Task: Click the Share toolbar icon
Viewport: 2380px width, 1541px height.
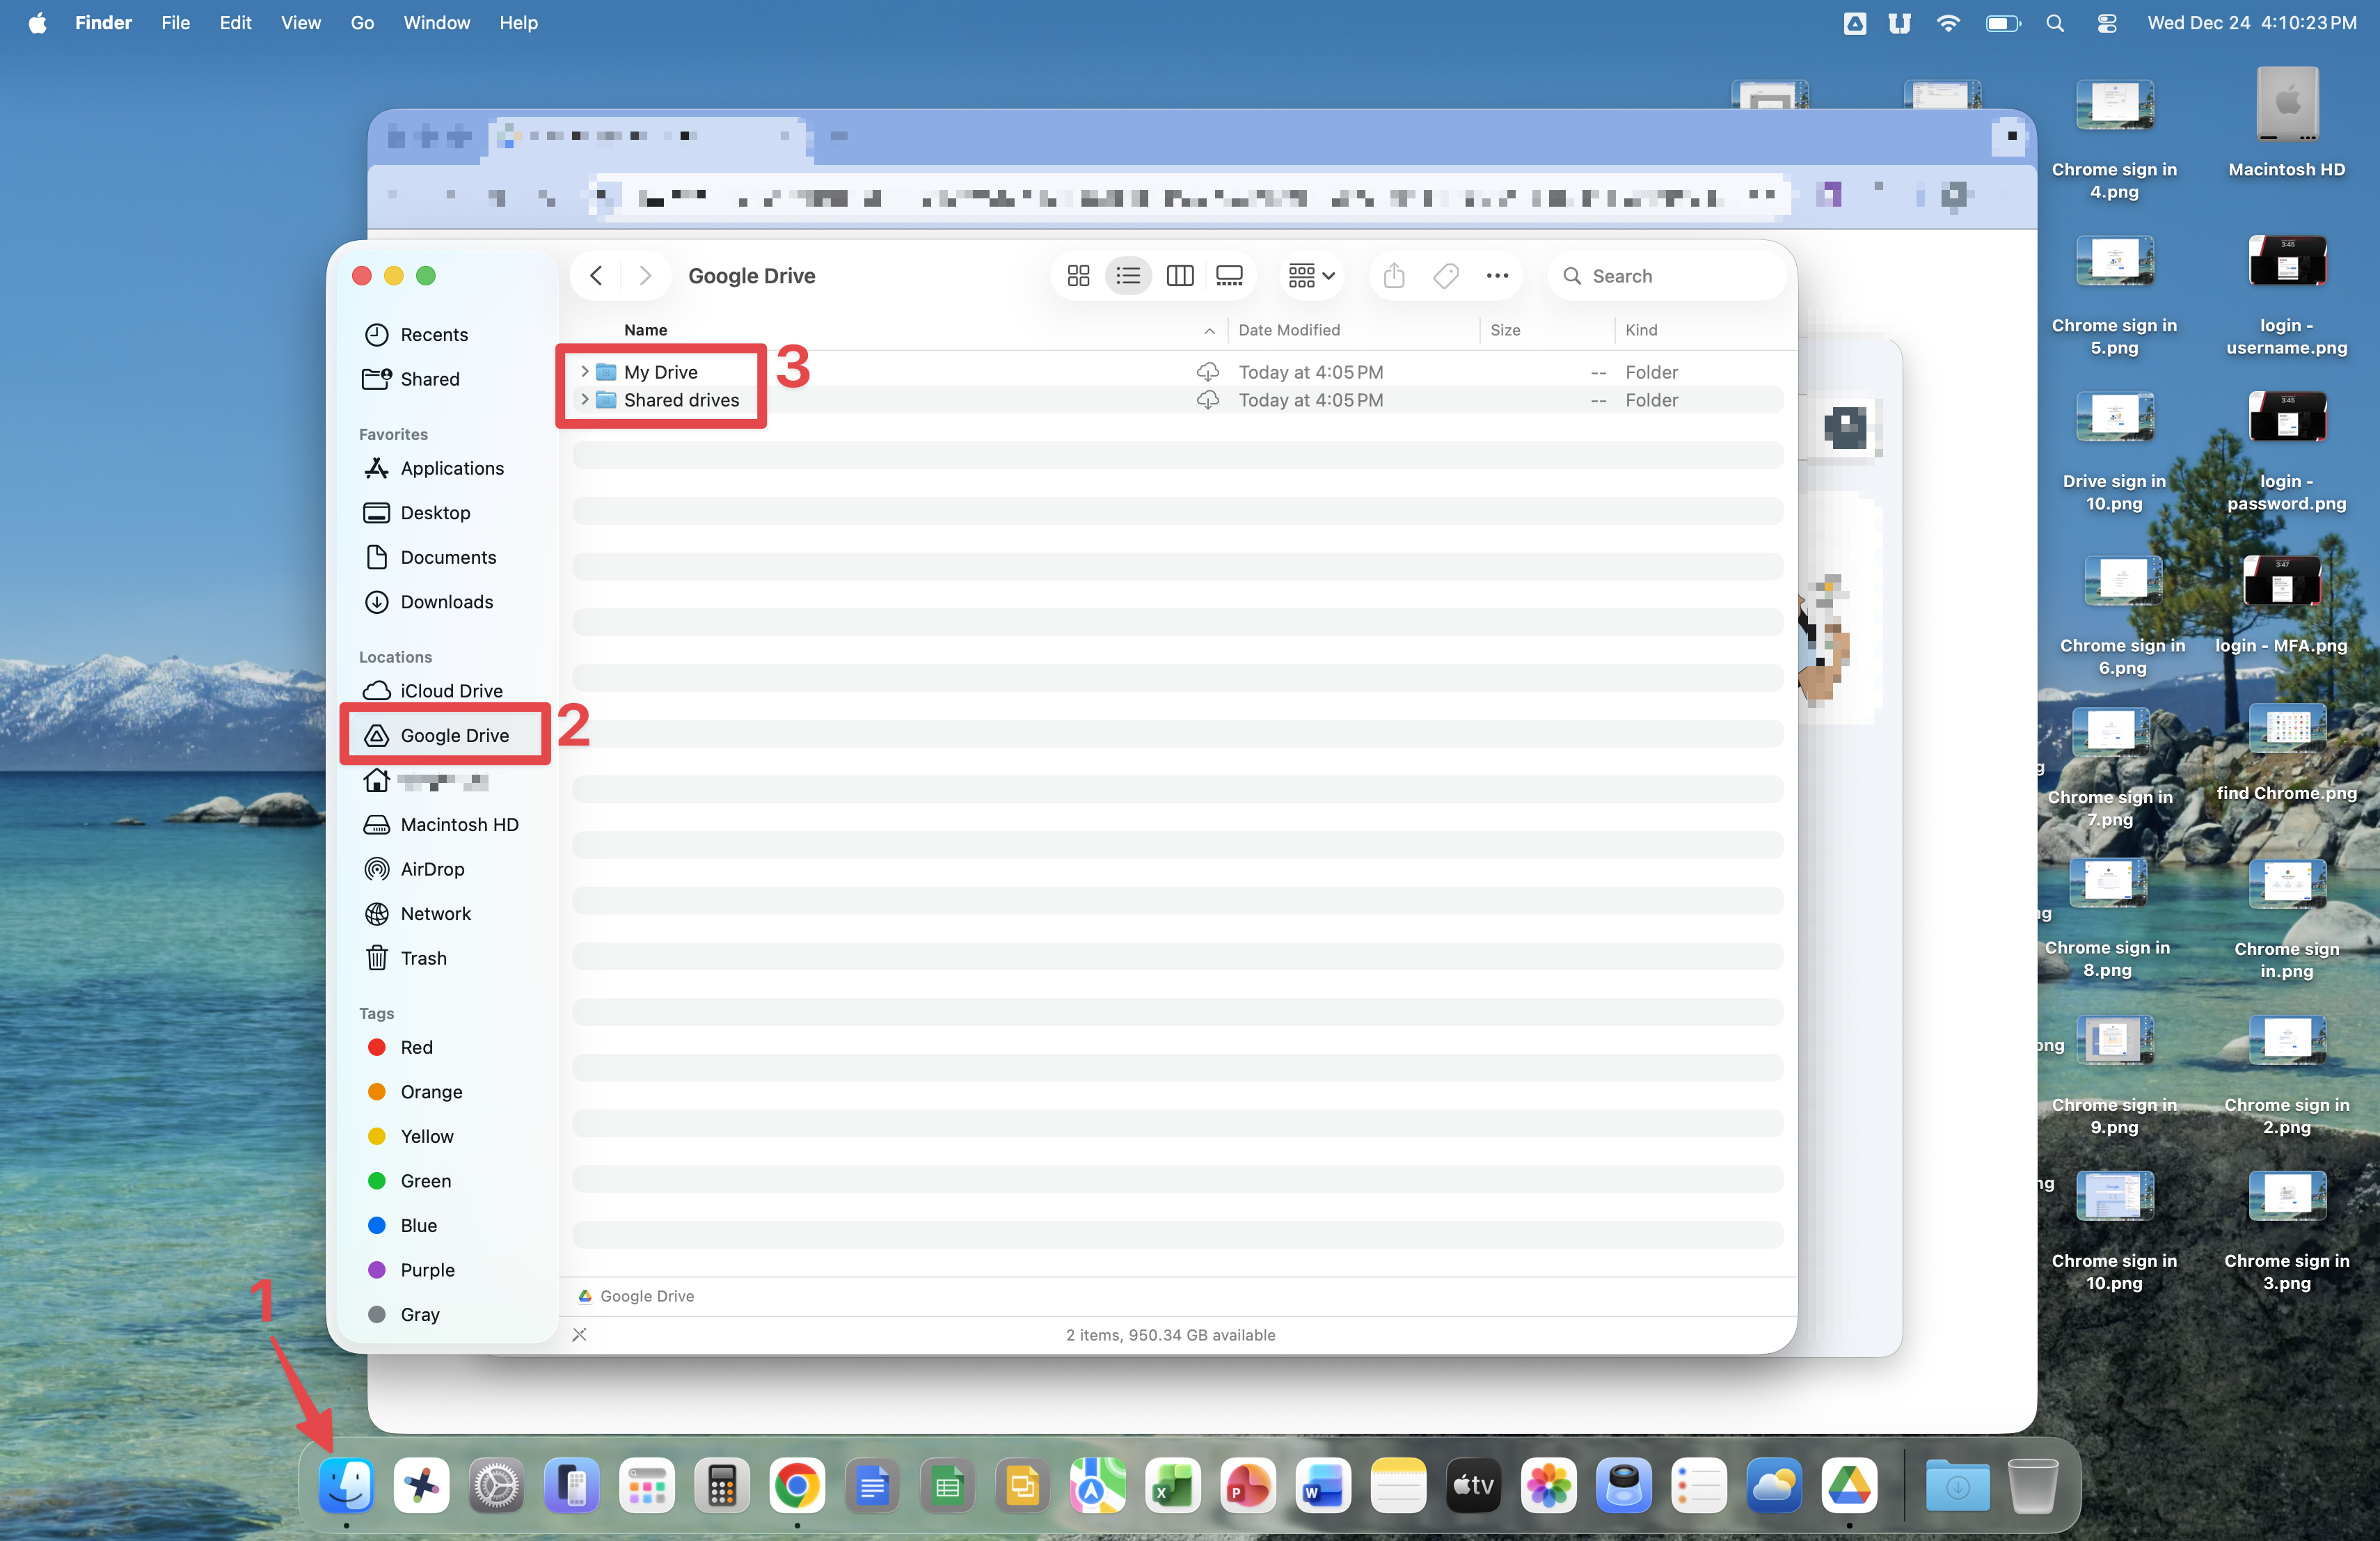Action: (x=1394, y=276)
